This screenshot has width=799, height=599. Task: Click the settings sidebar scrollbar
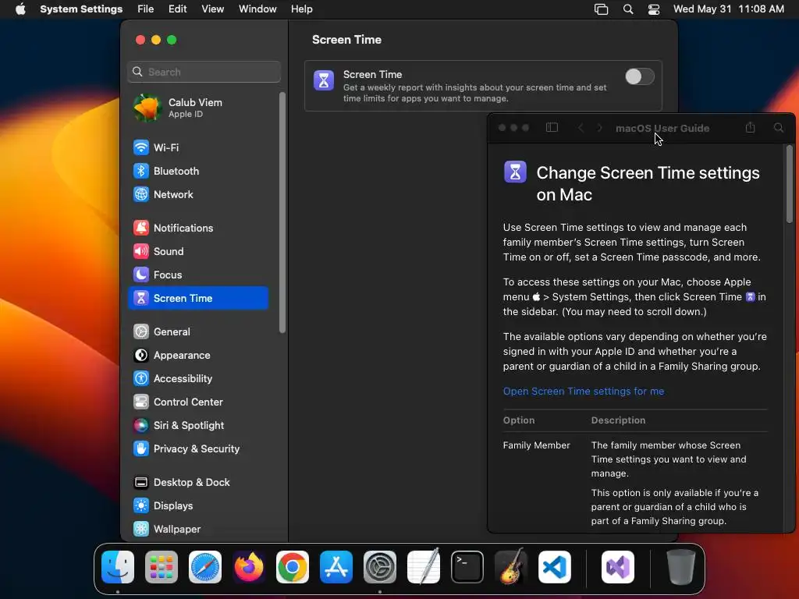click(282, 213)
